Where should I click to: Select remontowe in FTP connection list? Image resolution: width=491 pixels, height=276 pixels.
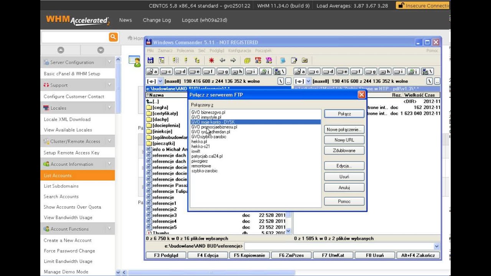point(201,166)
